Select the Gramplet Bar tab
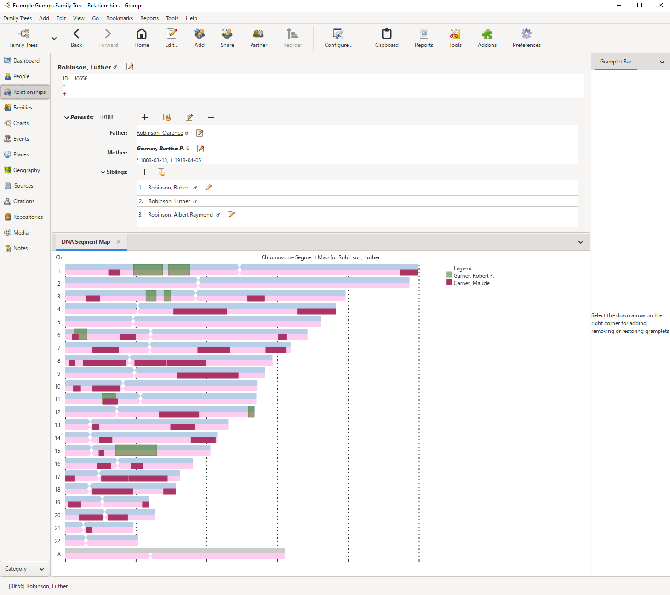Screen dimensions: 670x595 tap(615, 62)
